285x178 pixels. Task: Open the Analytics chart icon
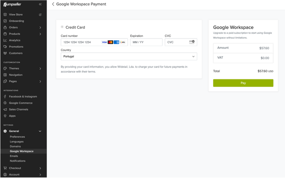(x=5, y=40)
